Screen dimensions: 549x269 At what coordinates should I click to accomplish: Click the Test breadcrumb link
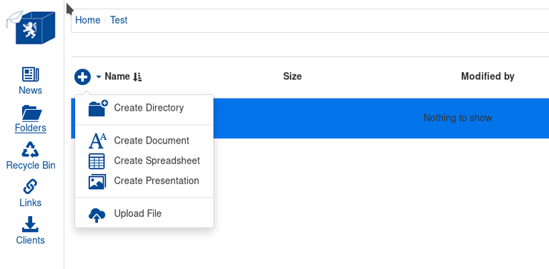pyautogui.click(x=119, y=20)
